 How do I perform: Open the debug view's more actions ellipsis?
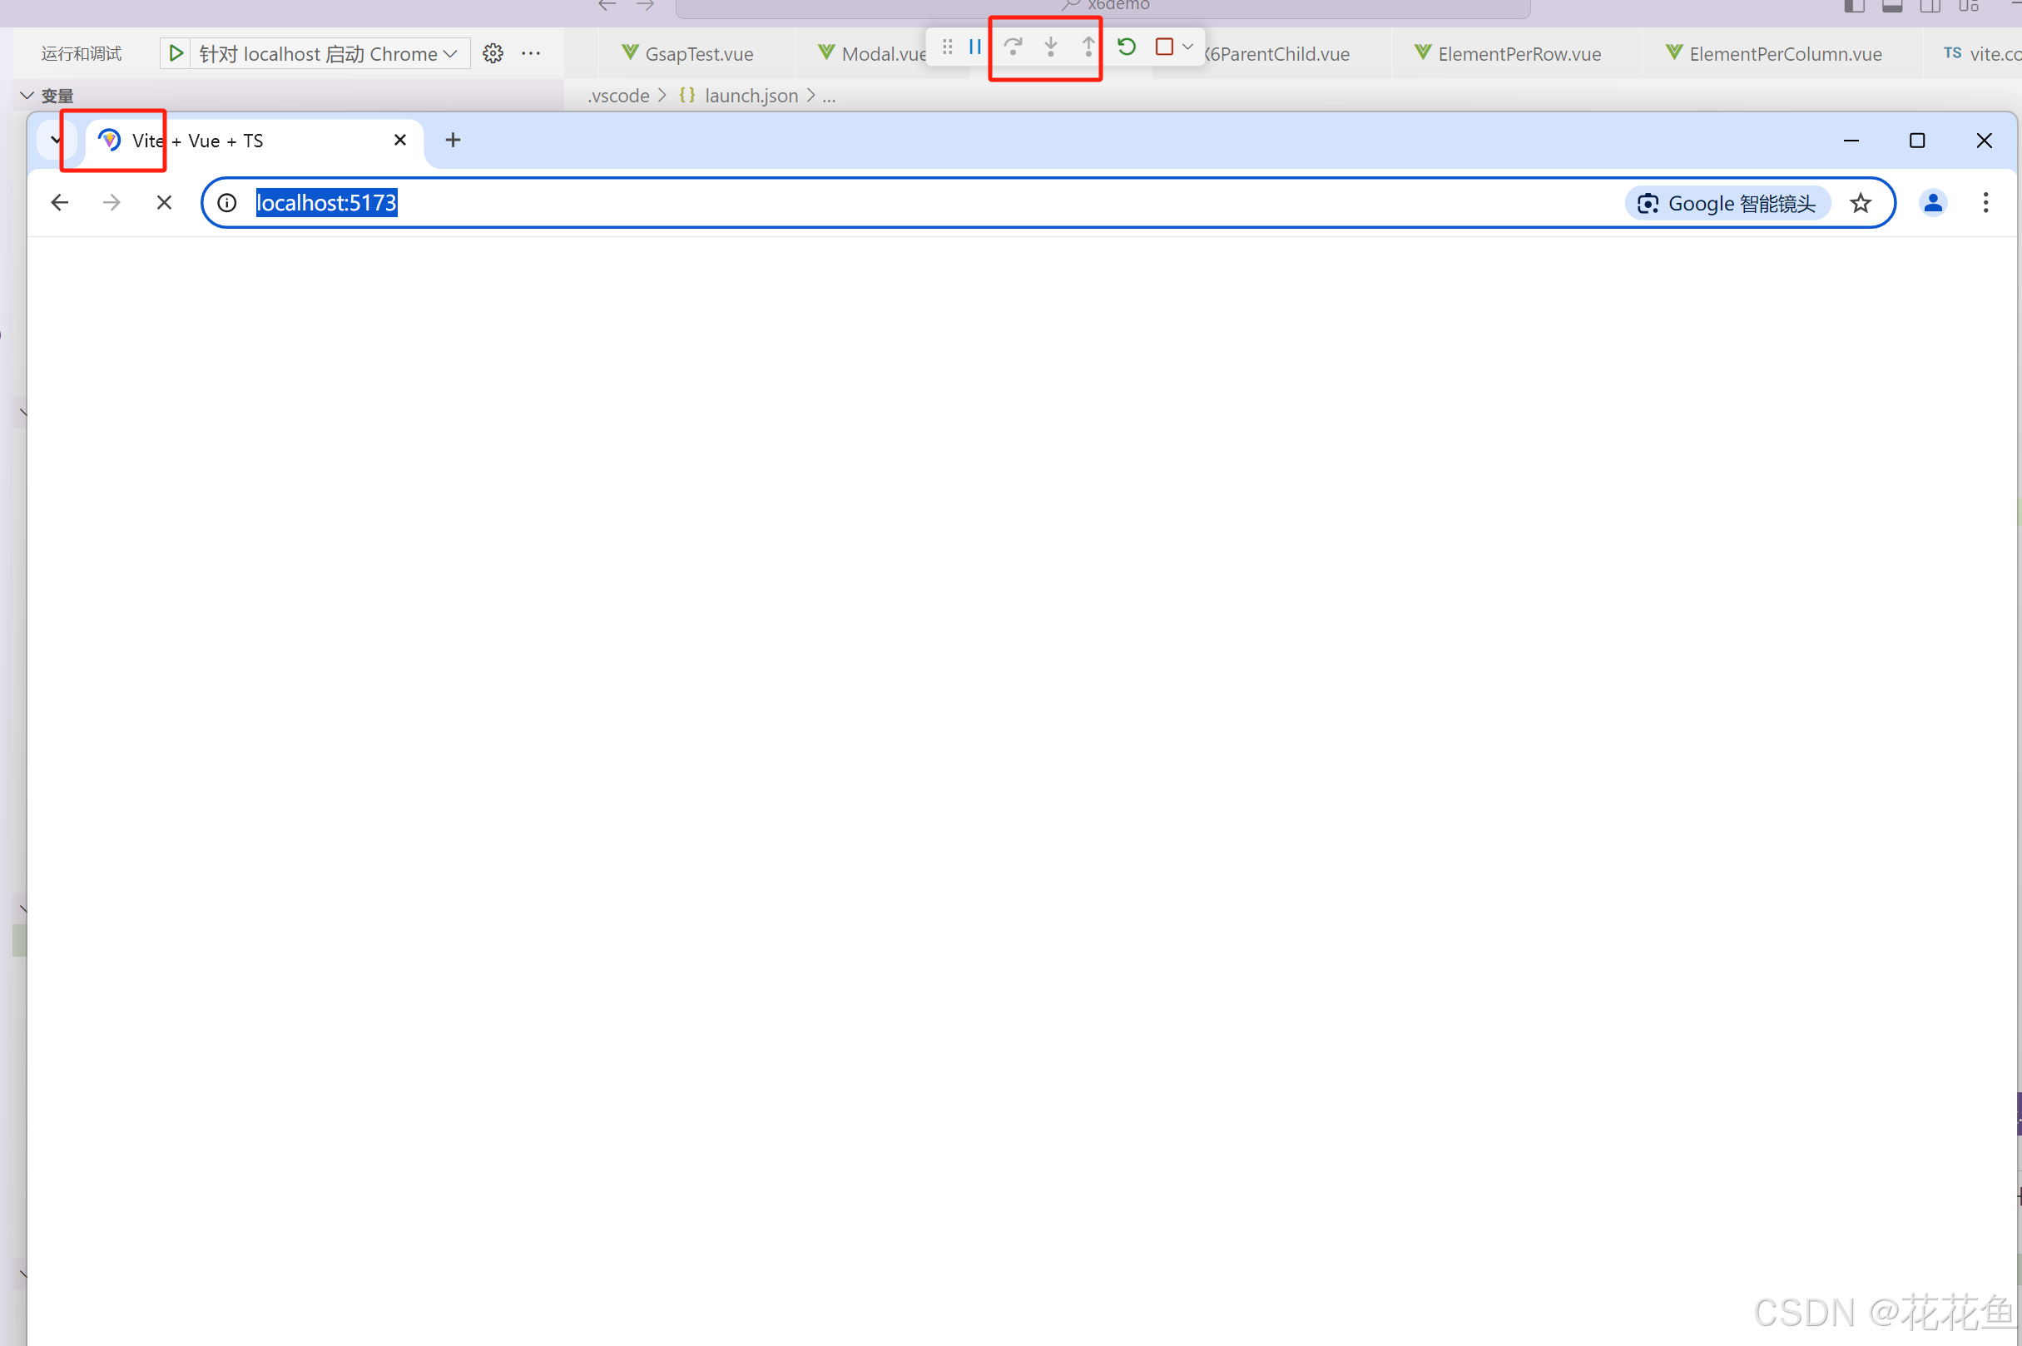pyautogui.click(x=532, y=53)
